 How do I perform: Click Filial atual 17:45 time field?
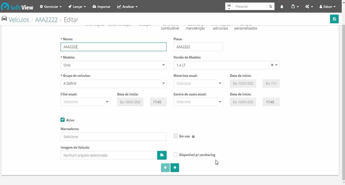point(158,102)
